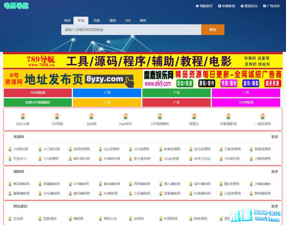Click the green 免费VIP视频解析 button

coord(38,103)
